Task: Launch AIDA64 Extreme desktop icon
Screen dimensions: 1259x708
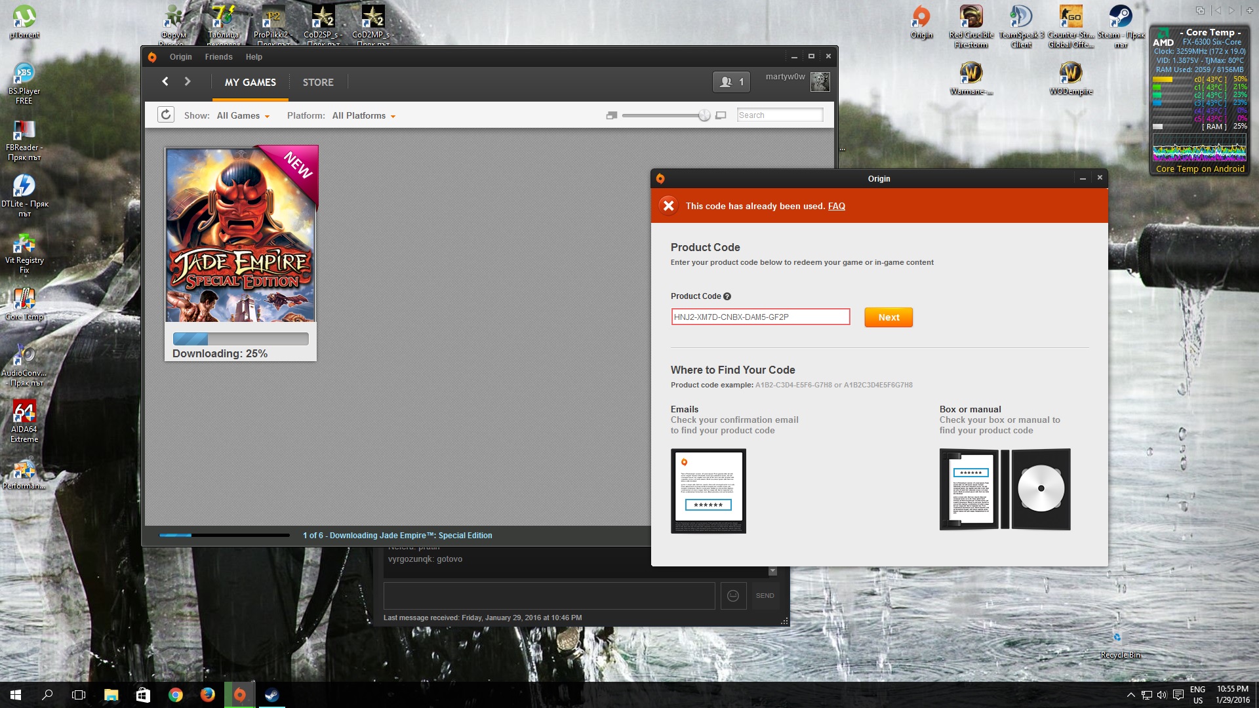Action: 24,421
